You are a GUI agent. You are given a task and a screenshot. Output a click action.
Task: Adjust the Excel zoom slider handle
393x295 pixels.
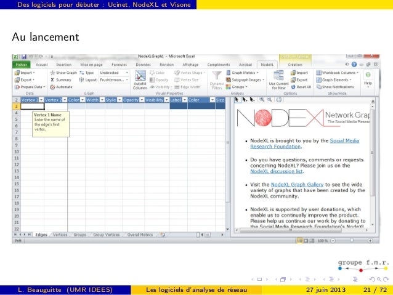tap(352, 241)
